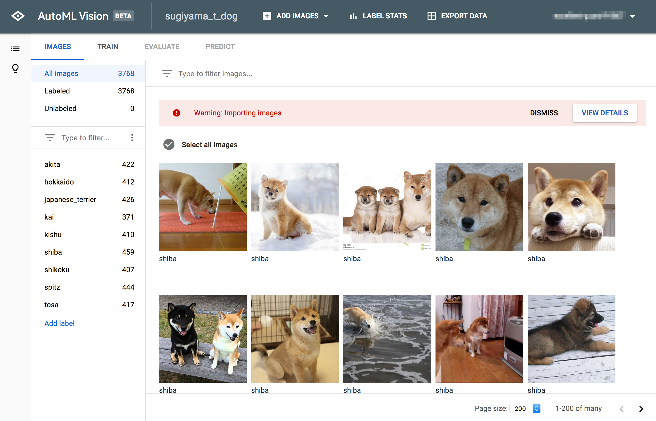This screenshot has width=656, height=421.
Task: Click the Label Stats bar chart icon
Action: tap(353, 16)
